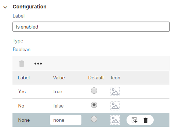Select the Default radio for No row
The width and height of the screenshot is (172, 132).
click(94, 105)
